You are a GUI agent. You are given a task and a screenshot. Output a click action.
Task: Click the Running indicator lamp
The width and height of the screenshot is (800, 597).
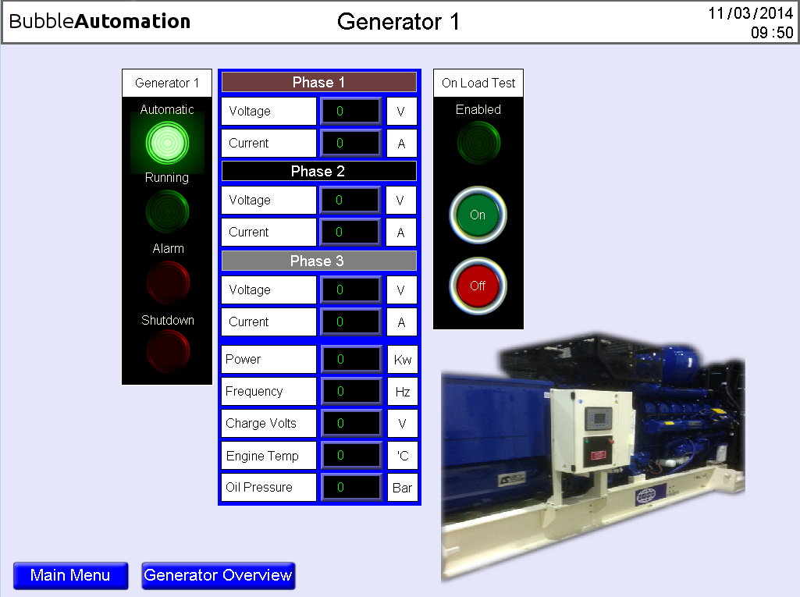pos(167,211)
